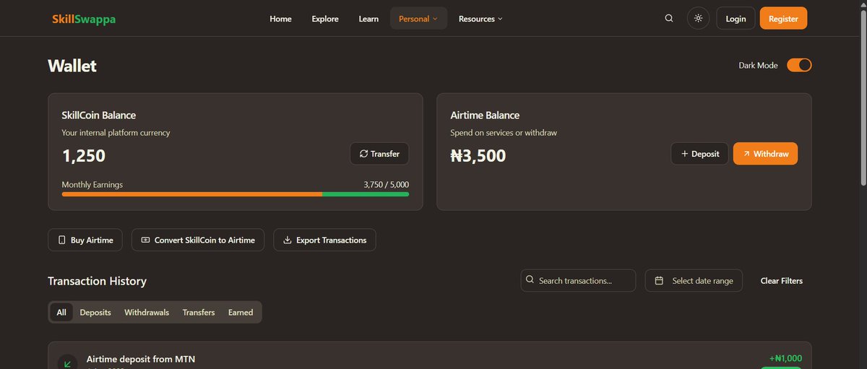This screenshot has height=369, width=867.
Task: Click the ₦3,500 airtime balance value
Action: pos(478,155)
